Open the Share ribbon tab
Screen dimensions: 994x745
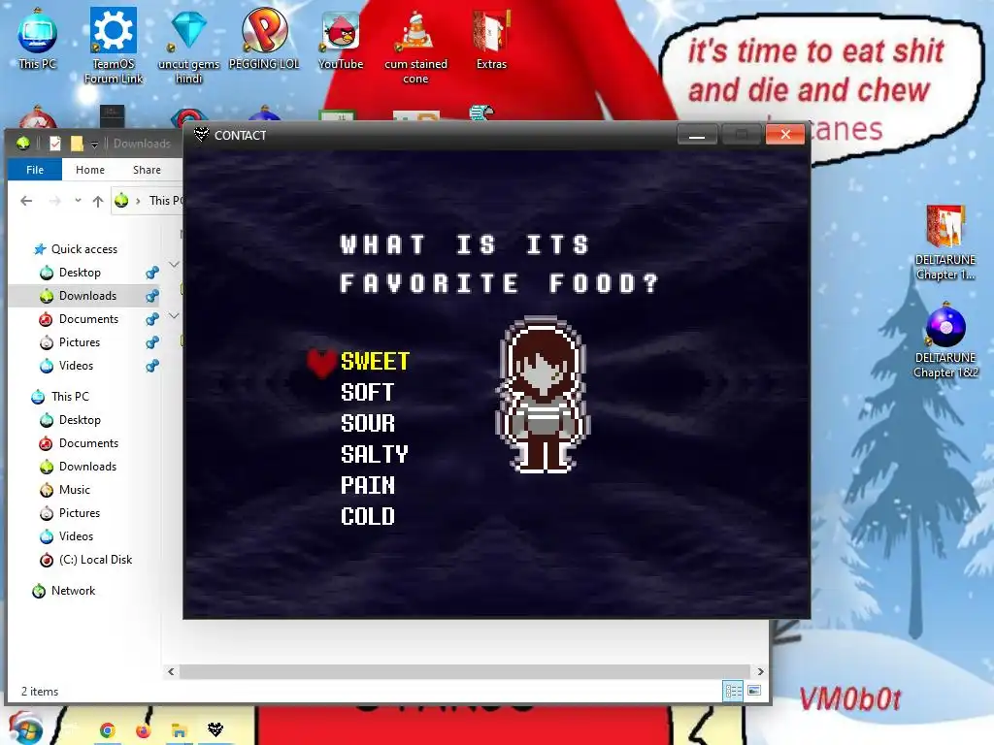click(147, 170)
